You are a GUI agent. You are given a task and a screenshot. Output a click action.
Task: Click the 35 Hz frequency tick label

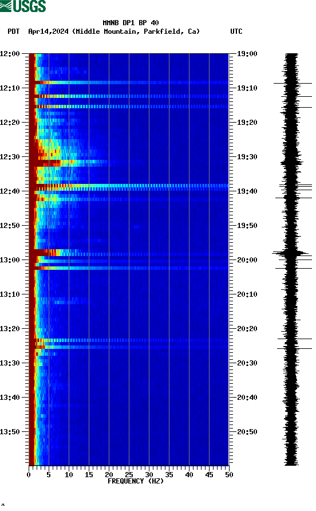(x=169, y=474)
